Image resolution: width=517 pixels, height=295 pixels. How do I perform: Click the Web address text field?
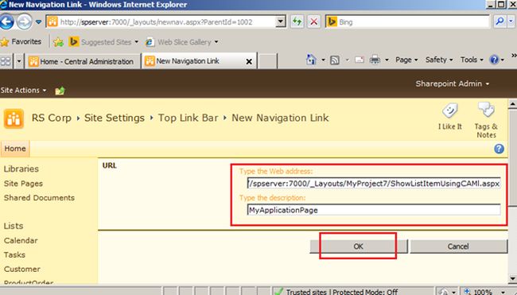(x=374, y=184)
